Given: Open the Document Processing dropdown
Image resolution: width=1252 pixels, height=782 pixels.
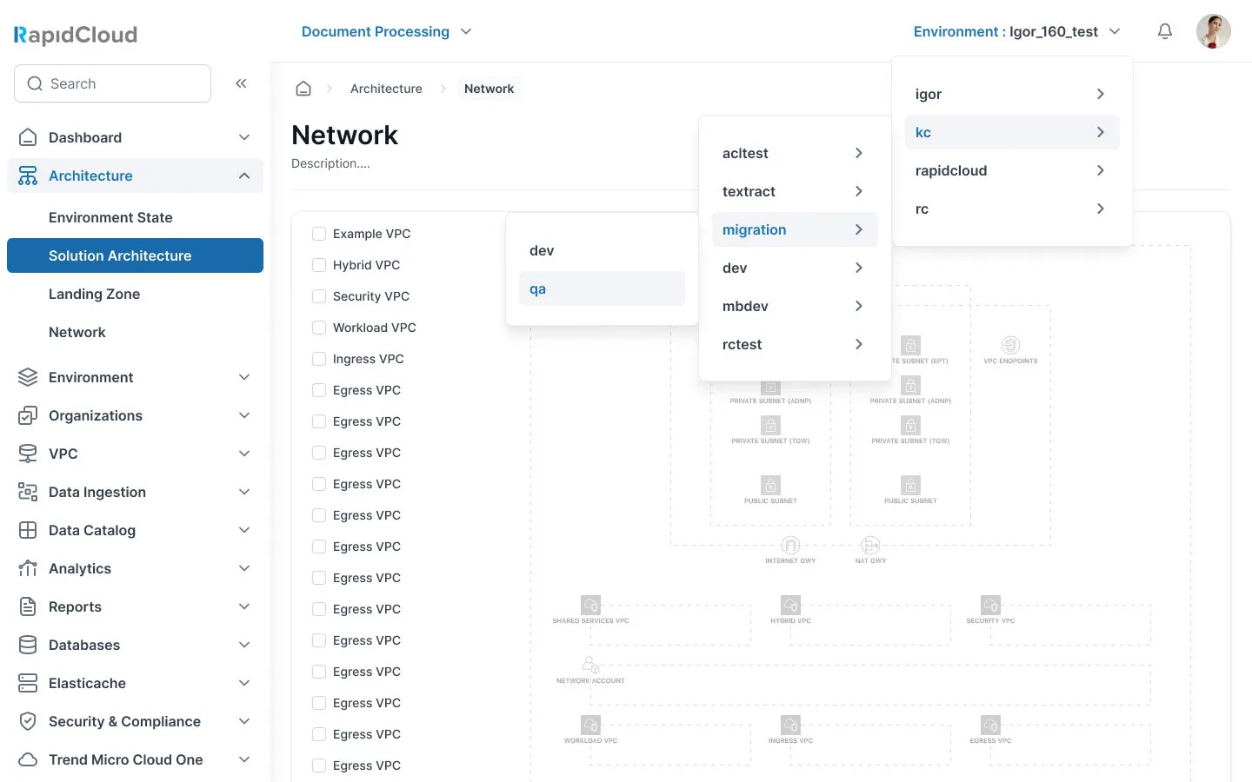Looking at the screenshot, I should click(386, 31).
